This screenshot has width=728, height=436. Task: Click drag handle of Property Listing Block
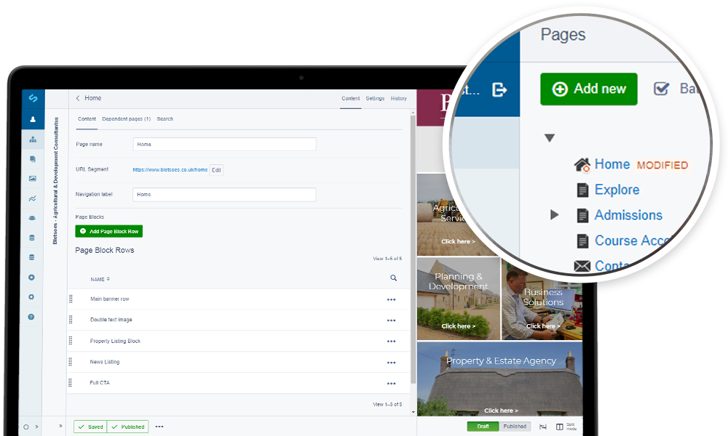[x=71, y=341]
